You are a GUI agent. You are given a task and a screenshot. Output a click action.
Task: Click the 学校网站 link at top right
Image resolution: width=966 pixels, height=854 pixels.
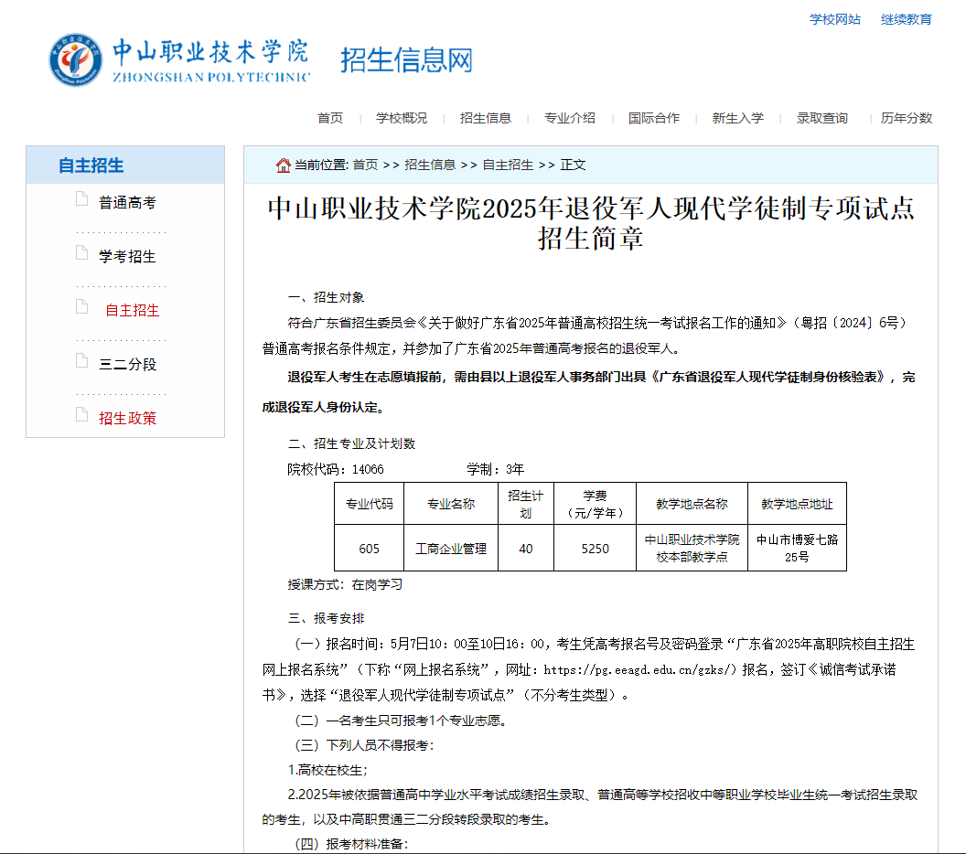point(834,18)
